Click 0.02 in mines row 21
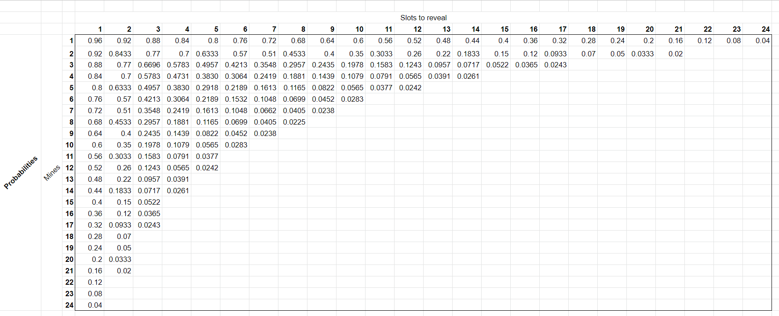 124,271
